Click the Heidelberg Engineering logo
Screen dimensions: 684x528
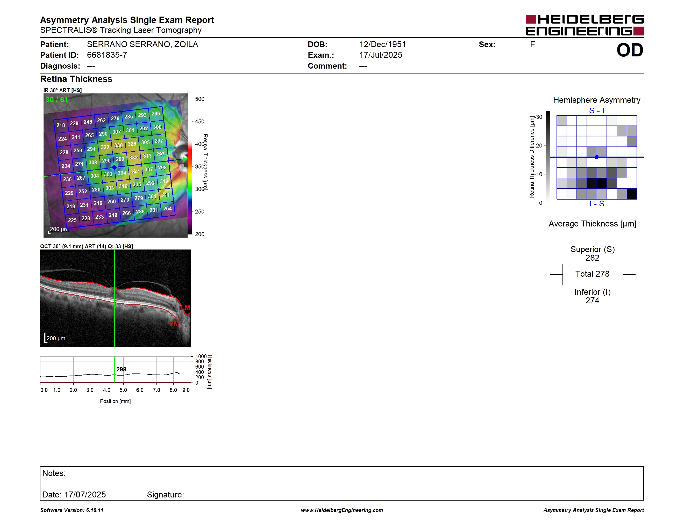(x=585, y=25)
